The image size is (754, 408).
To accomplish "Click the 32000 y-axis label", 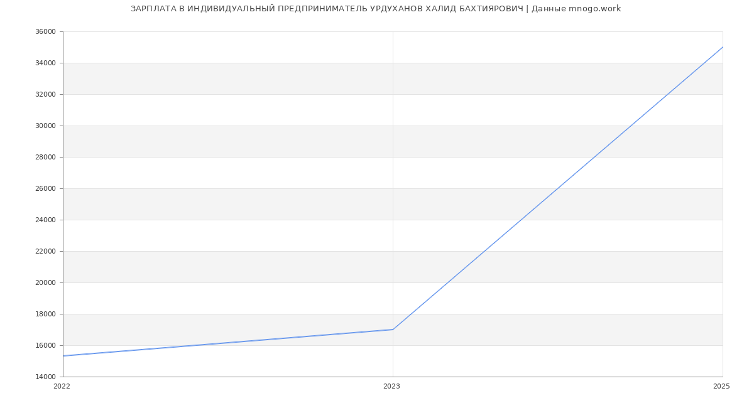I will point(45,94).
